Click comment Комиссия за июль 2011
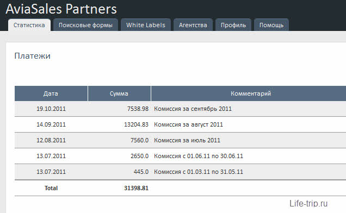The height and width of the screenshot is (213, 346). coord(187,140)
